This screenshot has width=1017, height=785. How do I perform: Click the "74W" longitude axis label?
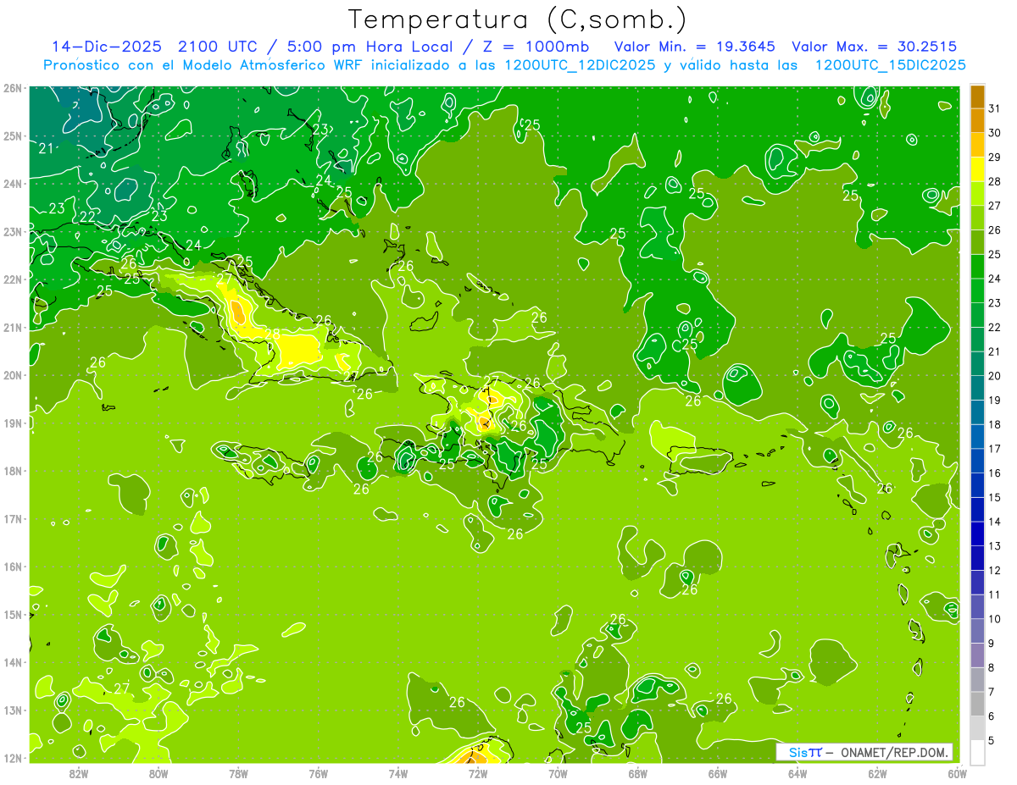397,773
